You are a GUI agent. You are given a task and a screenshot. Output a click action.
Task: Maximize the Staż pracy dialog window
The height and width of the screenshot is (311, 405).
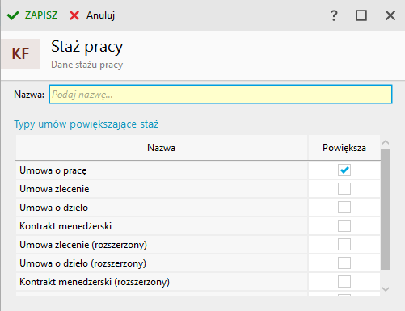(x=361, y=15)
